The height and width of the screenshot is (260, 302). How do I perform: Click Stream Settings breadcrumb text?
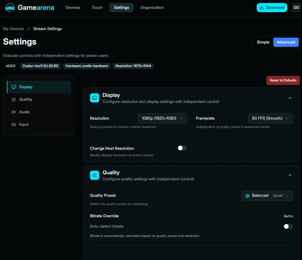click(x=48, y=29)
